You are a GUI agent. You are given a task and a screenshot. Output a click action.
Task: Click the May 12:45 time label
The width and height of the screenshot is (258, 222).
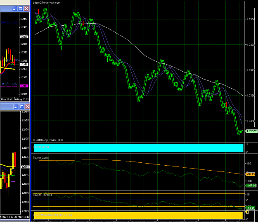coord(7,99)
